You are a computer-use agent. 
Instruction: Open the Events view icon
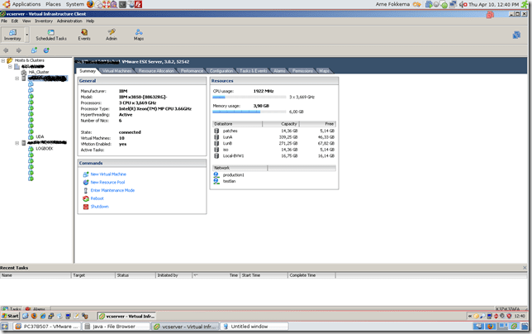(84, 35)
